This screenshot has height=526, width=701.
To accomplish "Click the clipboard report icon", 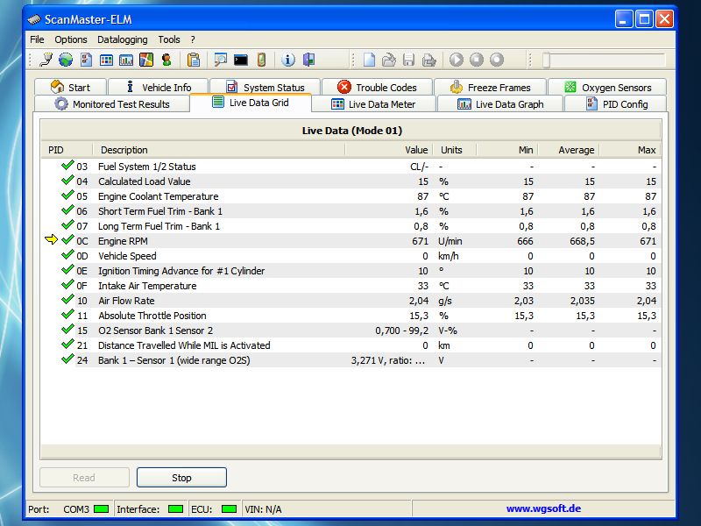I will 194,60.
